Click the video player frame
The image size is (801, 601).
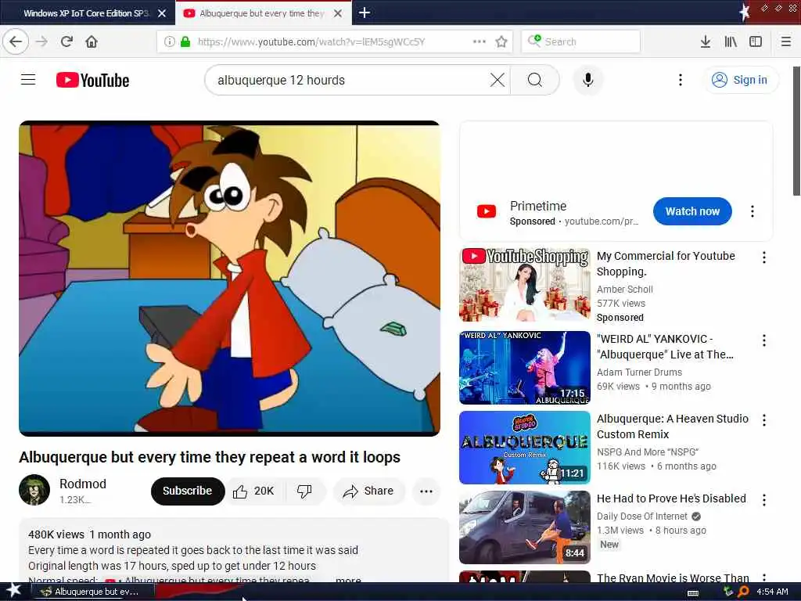tap(229, 279)
